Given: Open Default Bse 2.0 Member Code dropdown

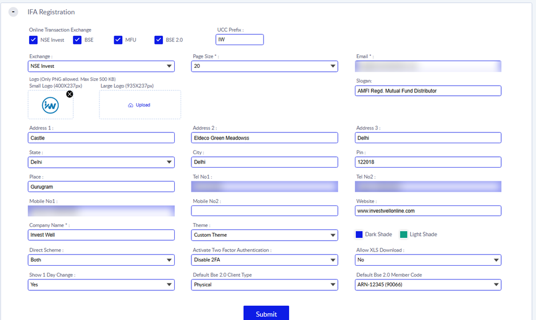Looking at the screenshot, I should point(428,285).
